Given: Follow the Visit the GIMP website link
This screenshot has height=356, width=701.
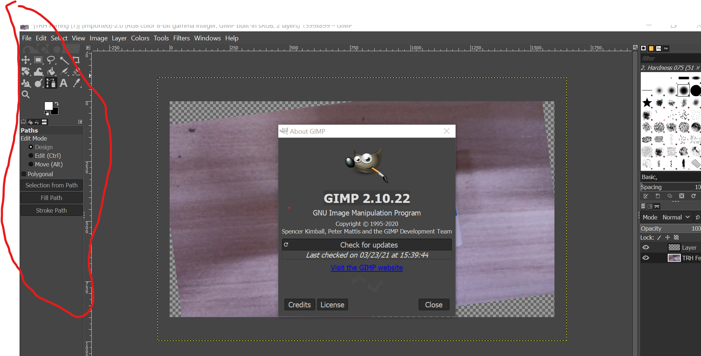Looking at the screenshot, I should click(367, 268).
